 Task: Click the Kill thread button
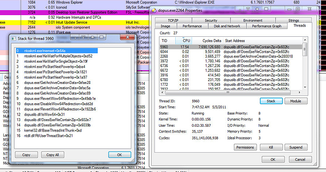coord(271,147)
